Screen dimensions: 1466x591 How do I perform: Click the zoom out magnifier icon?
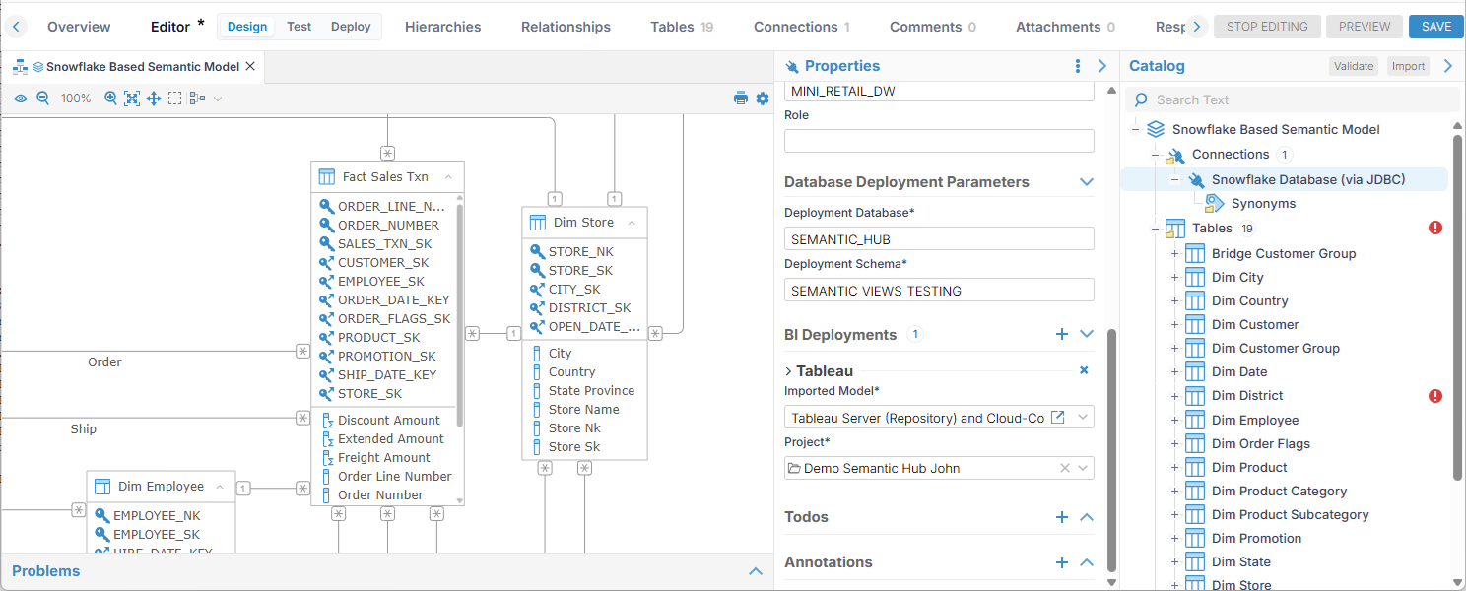coord(43,98)
